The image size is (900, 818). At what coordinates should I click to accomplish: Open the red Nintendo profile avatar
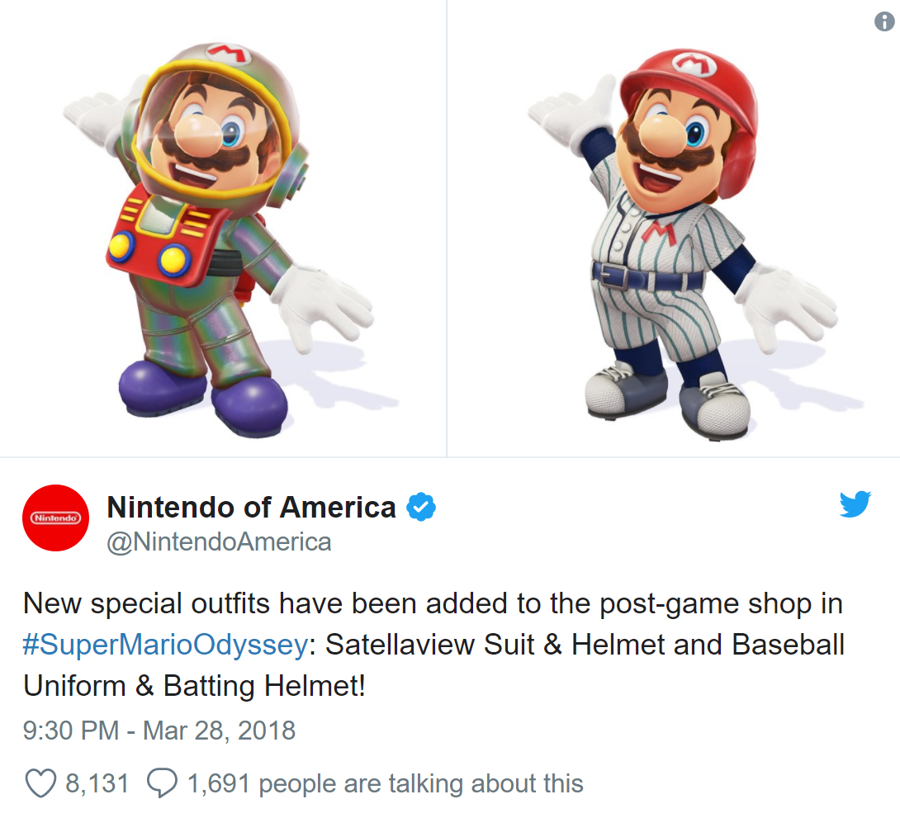coord(55,518)
